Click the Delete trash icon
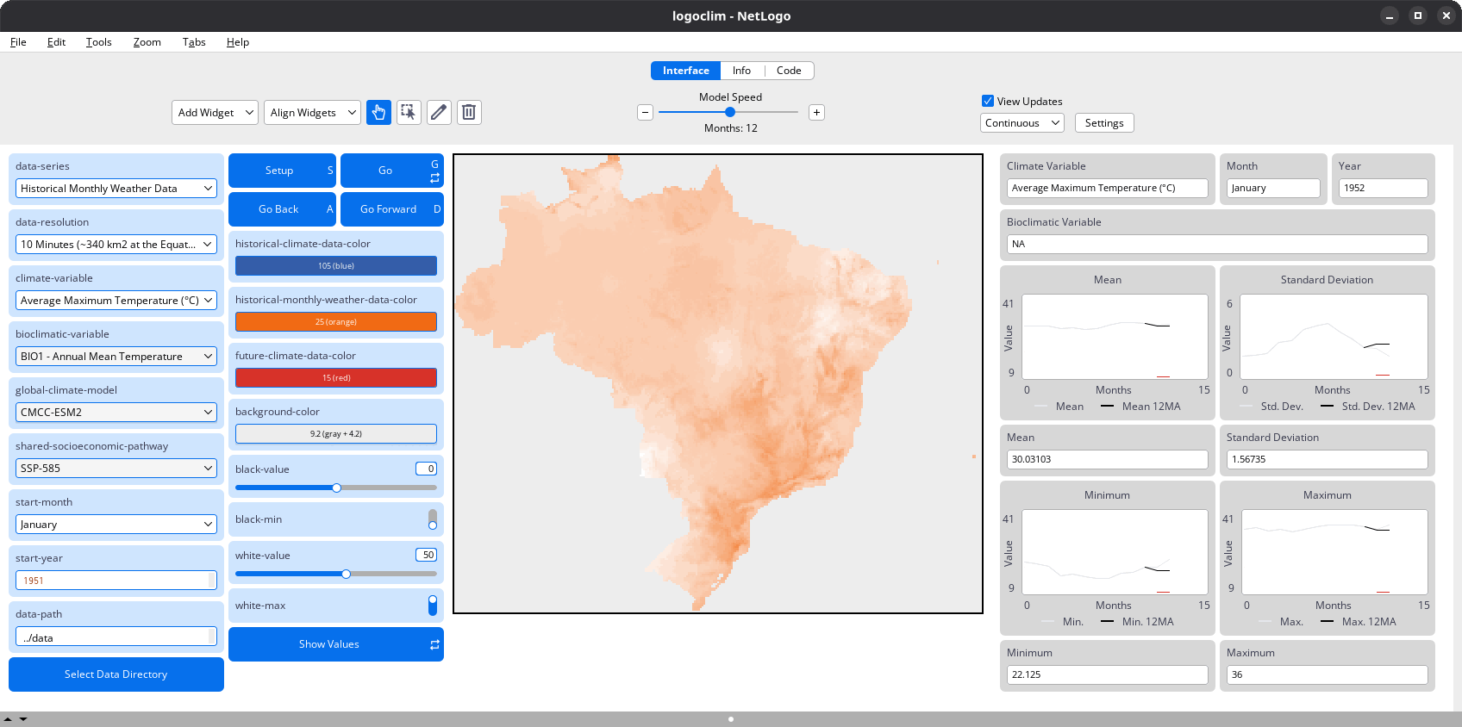 pyautogui.click(x=469, y=112)
